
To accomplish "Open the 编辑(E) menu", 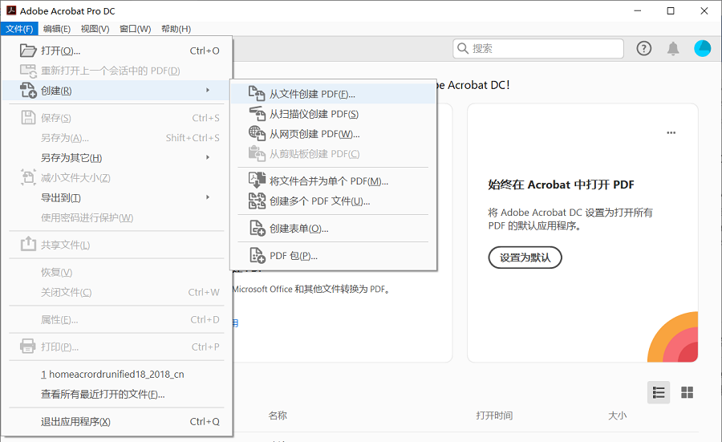I will pos(57,29).
